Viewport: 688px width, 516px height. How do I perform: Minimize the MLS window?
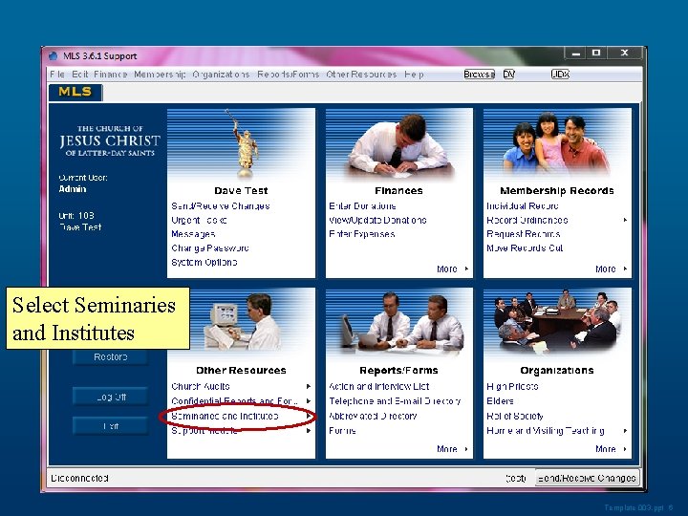click(x=575, y=53)
